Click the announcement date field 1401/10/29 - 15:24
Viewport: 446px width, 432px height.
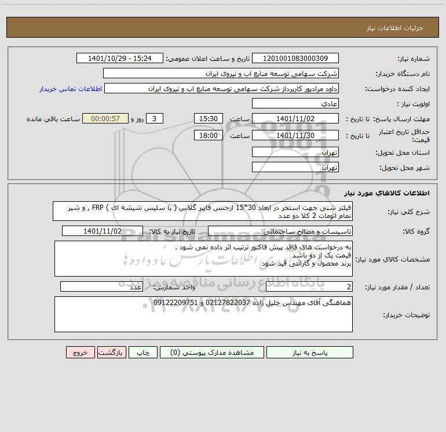pos(120,58)
